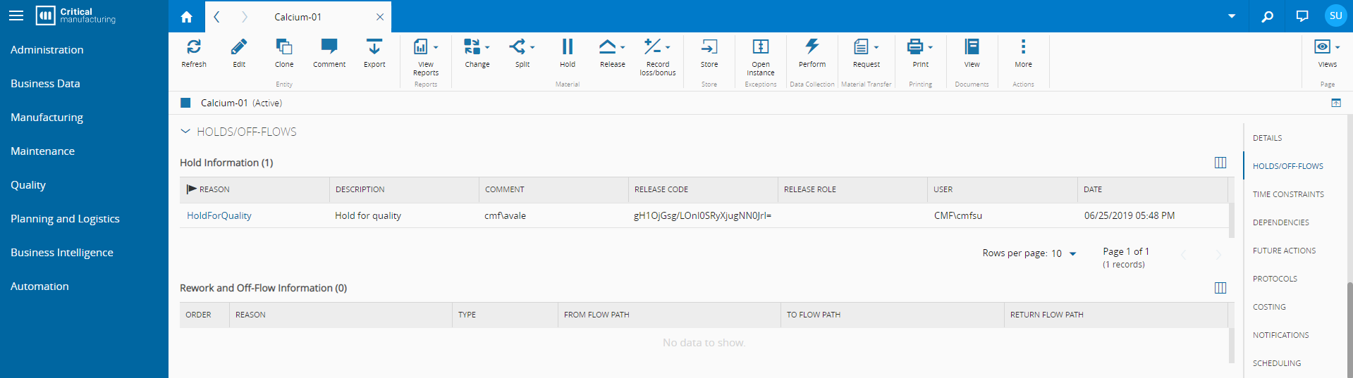This screenshot has height=378, width=1353.
Task: Switch to TIME CONSTRAINTS section
Action: point(1288,194)
